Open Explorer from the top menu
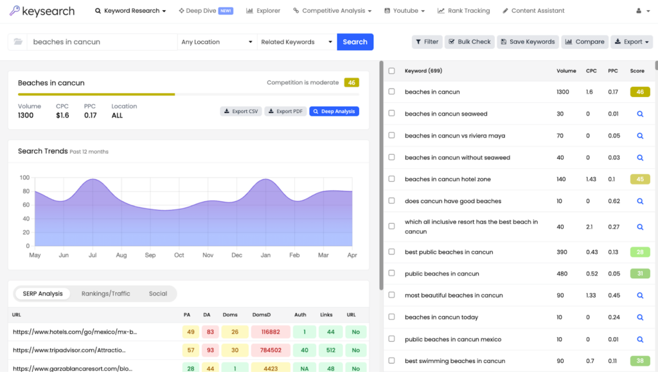Viewport: 658px width, 372px height. (263, 11)
